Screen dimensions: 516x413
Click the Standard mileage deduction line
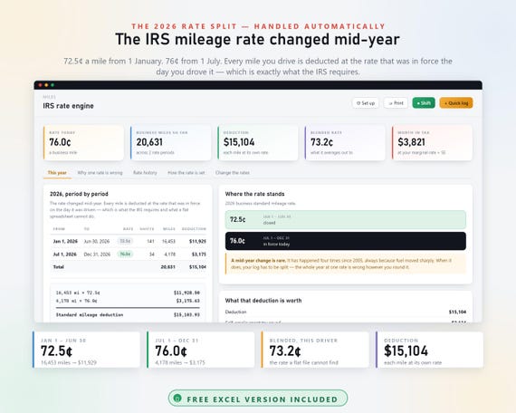coord(90,315)
